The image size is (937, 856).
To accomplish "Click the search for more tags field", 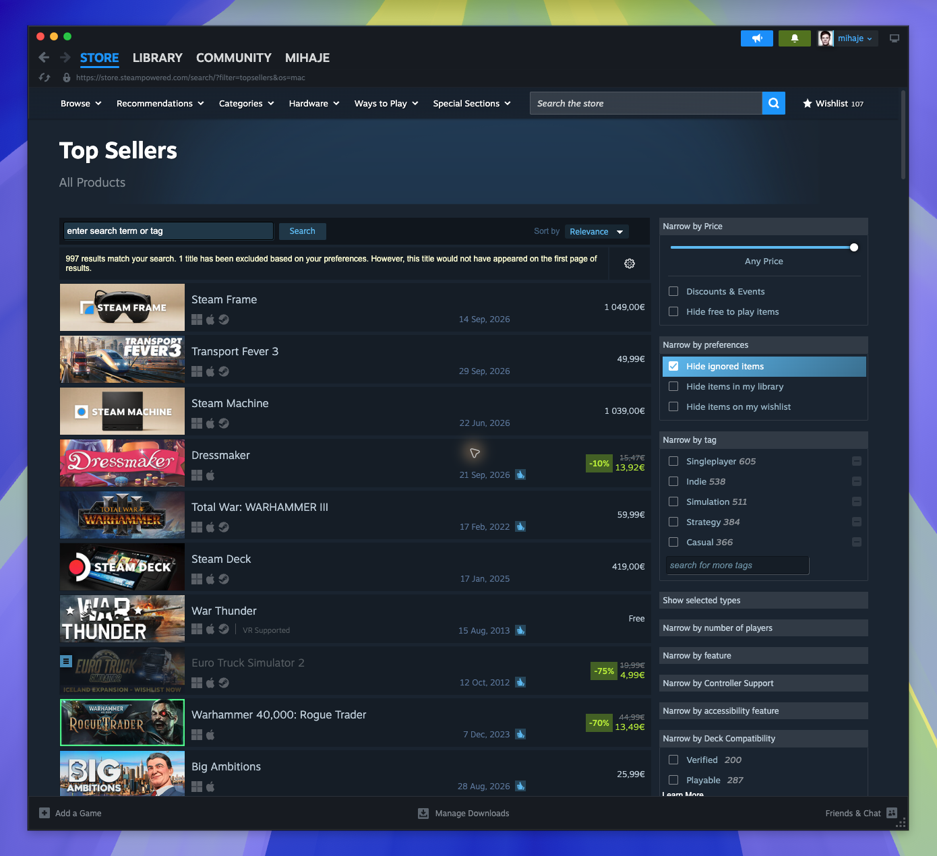I will pyautogui.click(x=737, y=565).
